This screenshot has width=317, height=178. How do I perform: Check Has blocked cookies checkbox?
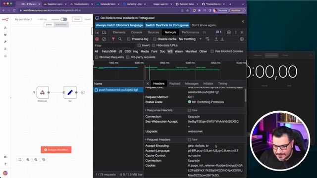[212, 51]
